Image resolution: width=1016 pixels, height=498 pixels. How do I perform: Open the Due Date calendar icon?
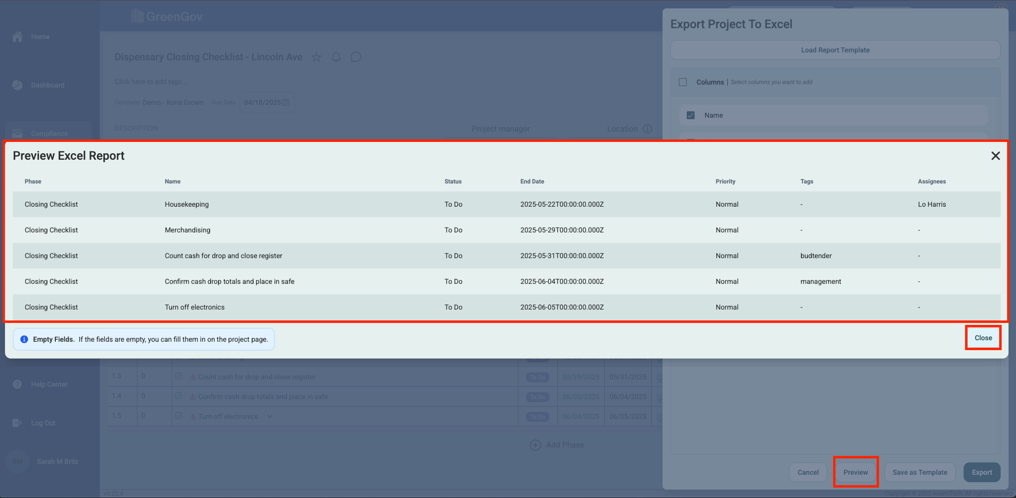click(x=286, y=102)
